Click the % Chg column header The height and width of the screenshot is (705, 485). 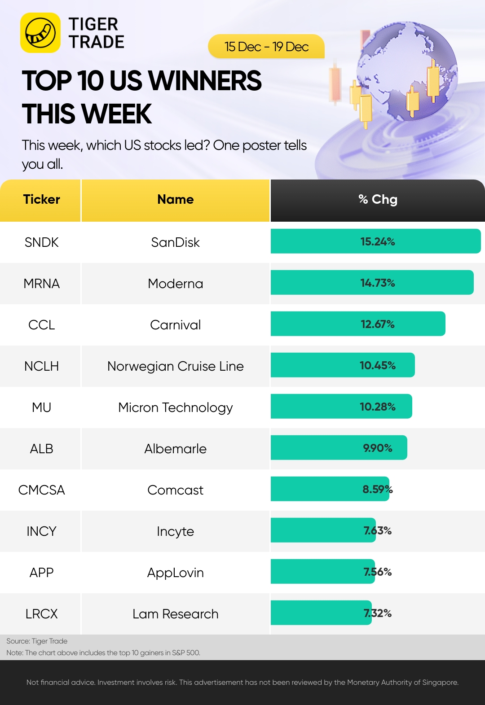377,200
